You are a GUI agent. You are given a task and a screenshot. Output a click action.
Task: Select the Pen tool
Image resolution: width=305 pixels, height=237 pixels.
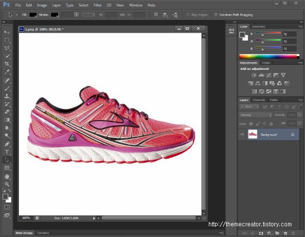(x=7, y=144)
